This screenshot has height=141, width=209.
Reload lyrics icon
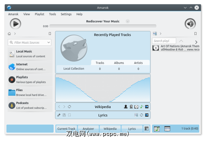[142, 115]
